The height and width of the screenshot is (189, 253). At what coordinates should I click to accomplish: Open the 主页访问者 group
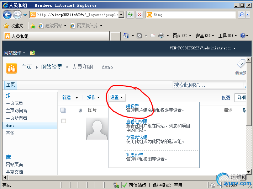coord(16,110)
